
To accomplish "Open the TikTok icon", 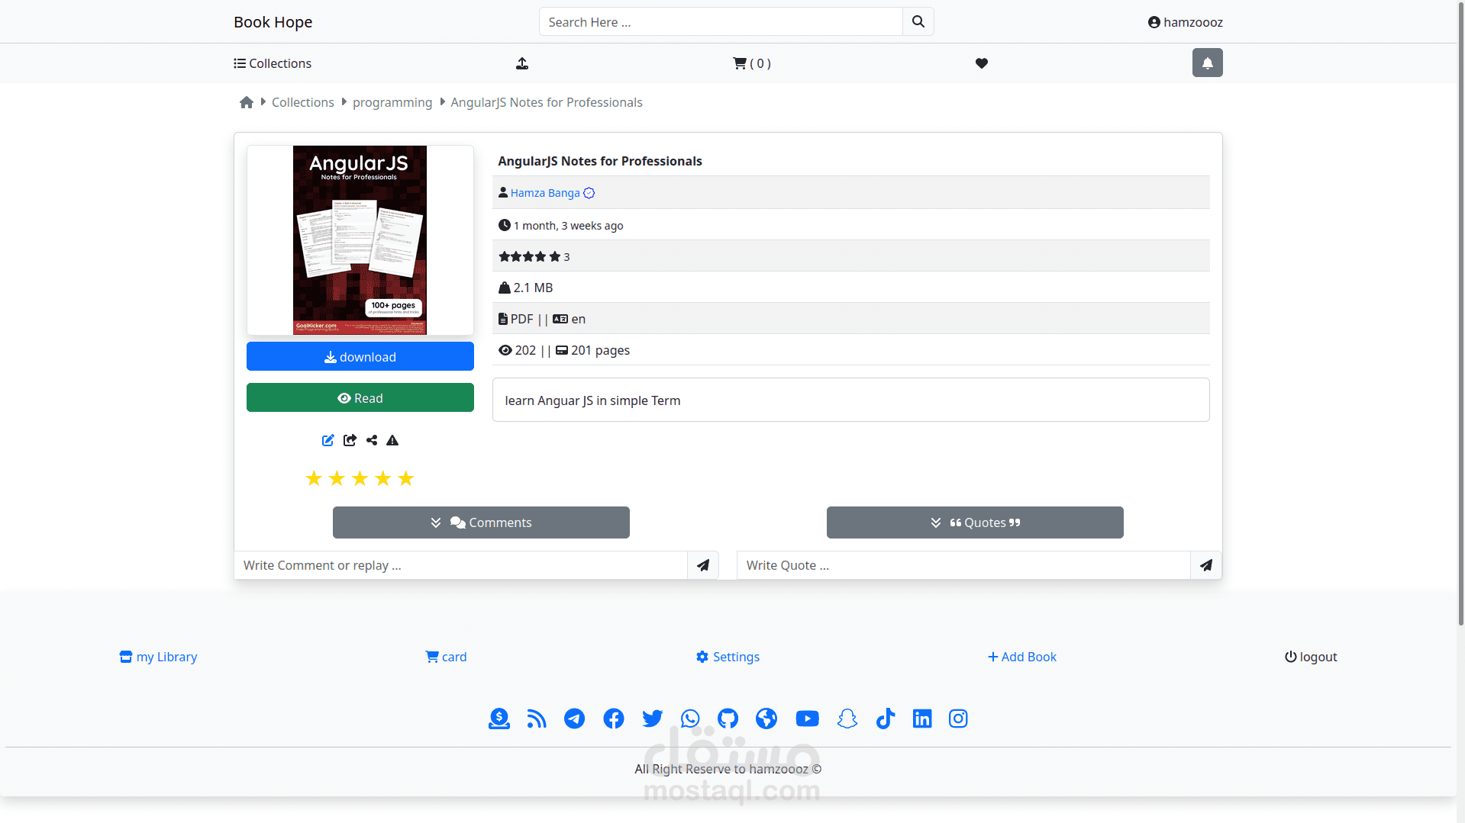I will (886, 719).
